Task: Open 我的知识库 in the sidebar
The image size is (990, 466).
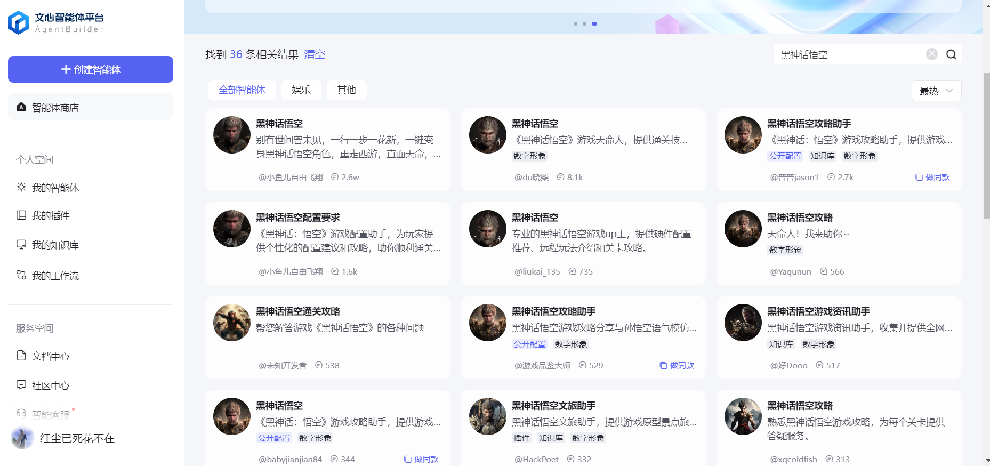Action: click(55, 245)
